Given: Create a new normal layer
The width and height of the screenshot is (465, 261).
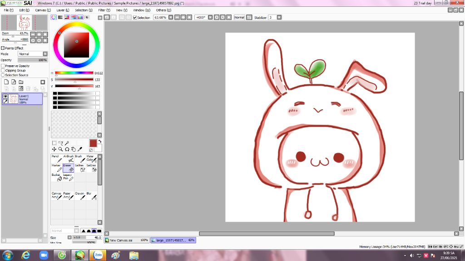Looking at the screenshot, I should [6, 82].
